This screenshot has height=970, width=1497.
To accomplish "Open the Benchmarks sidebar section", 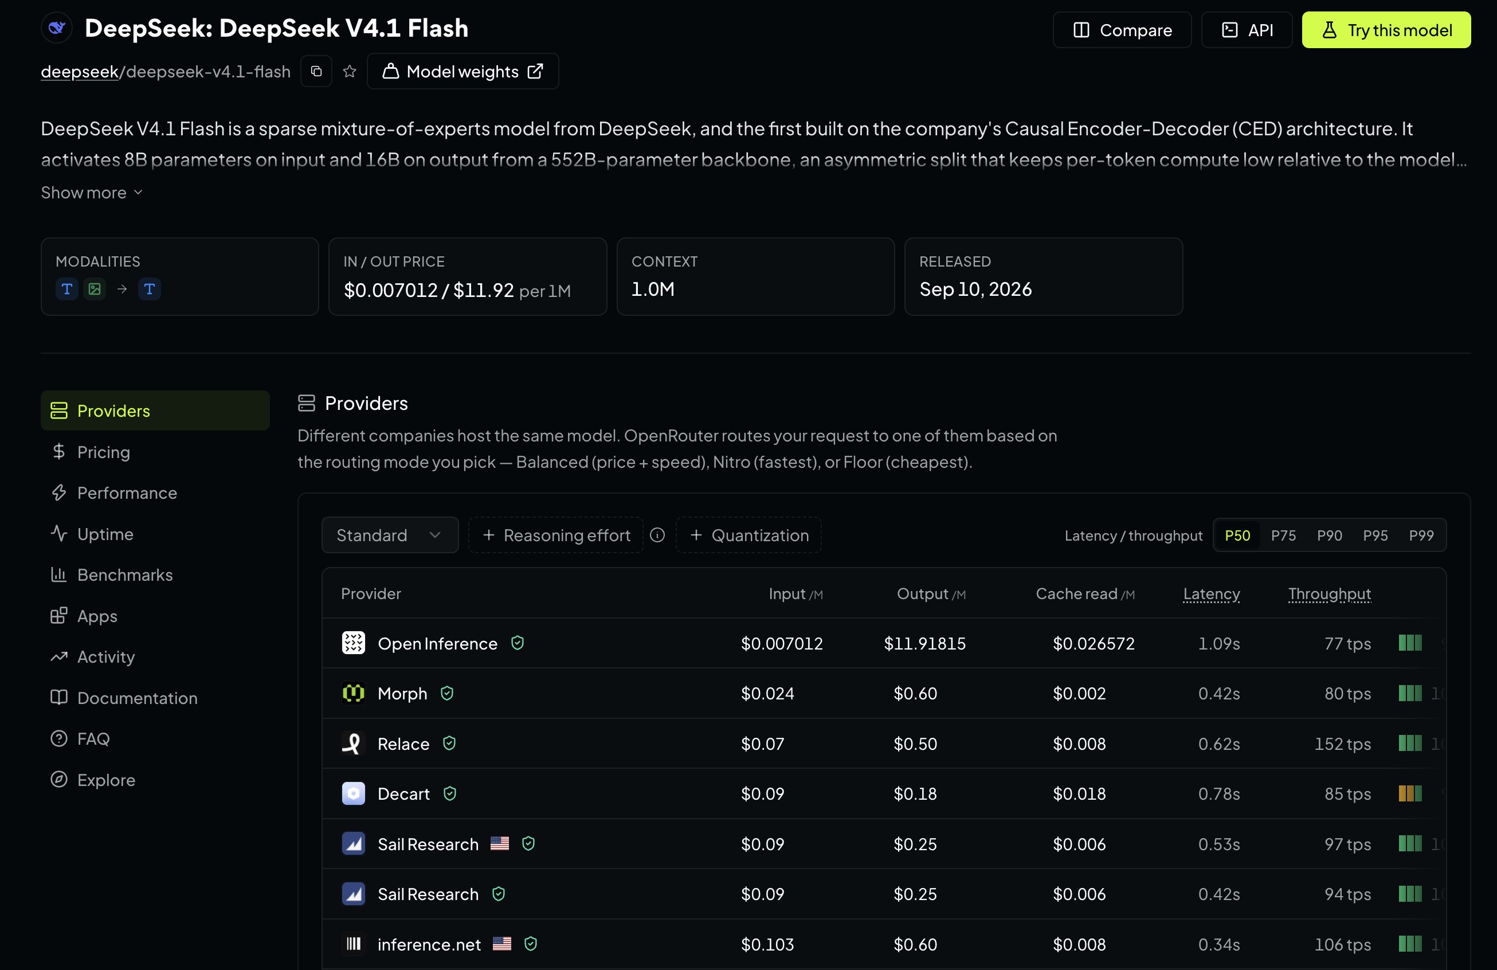I will [x=155, y=575].
